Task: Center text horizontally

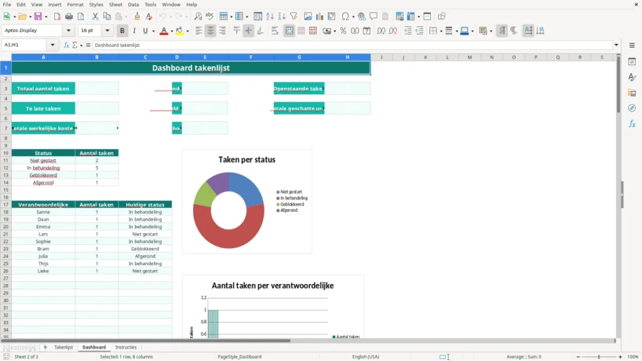Action: (211, 31)
